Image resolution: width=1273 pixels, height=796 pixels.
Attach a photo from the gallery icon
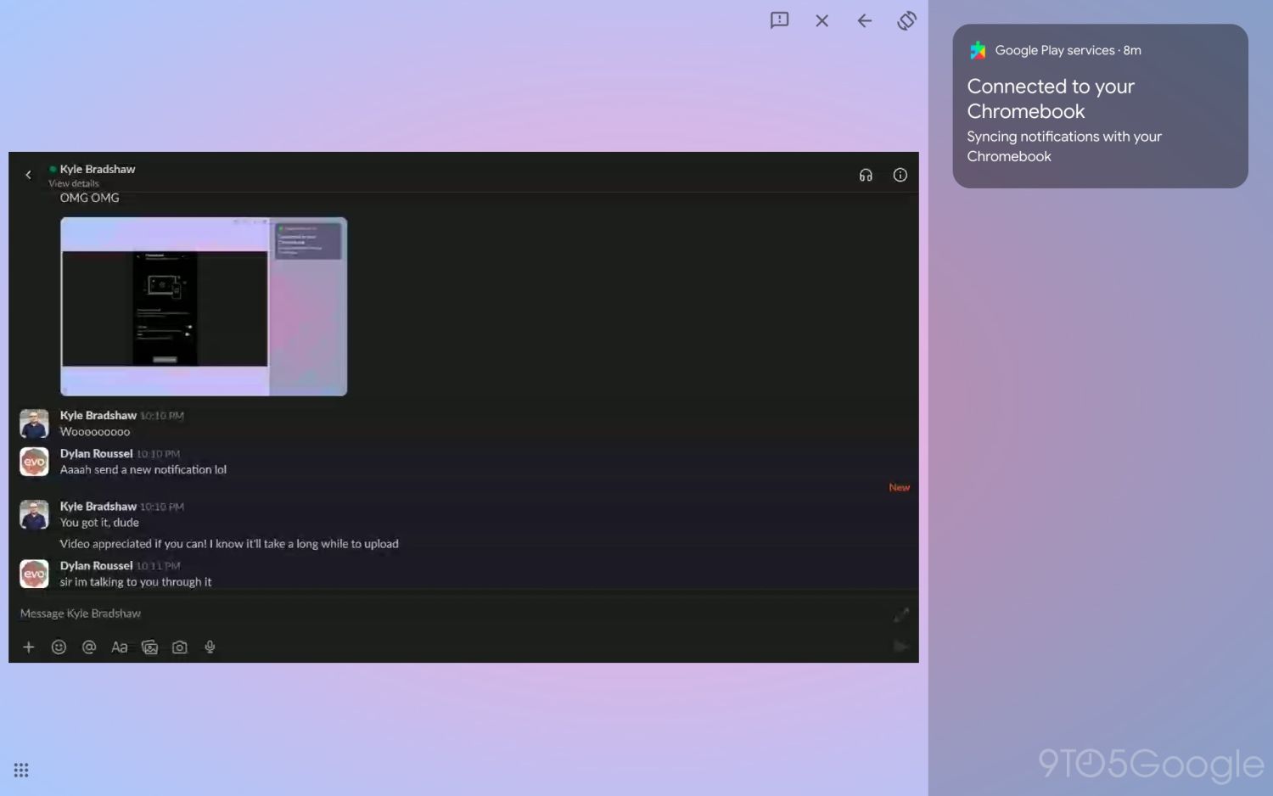(149, 647)
